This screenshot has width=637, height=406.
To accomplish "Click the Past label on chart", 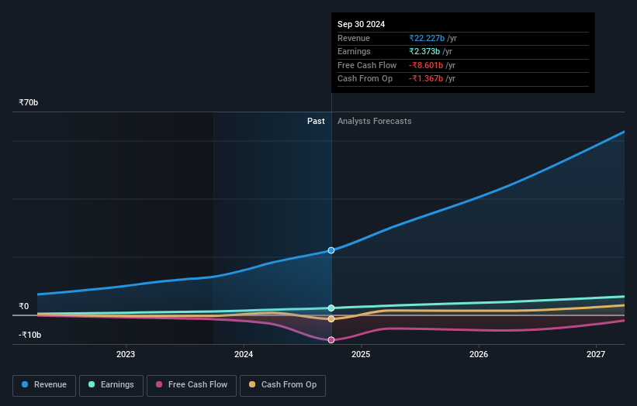I will coord(316,121).
